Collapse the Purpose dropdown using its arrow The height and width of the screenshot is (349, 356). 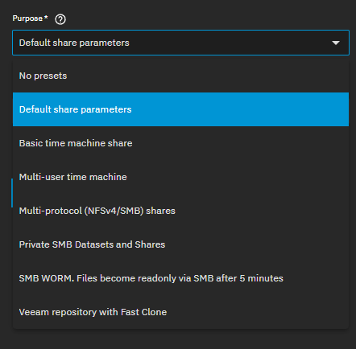pos(336,43)
